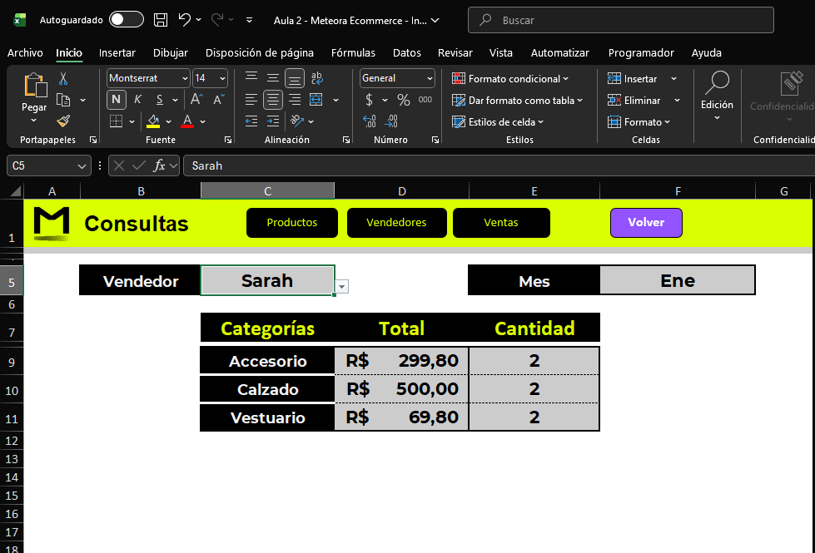Toggle the Autoguardado switch
Image resolution: width=815 pixels, height=553 pixels.
click(127, 20)
